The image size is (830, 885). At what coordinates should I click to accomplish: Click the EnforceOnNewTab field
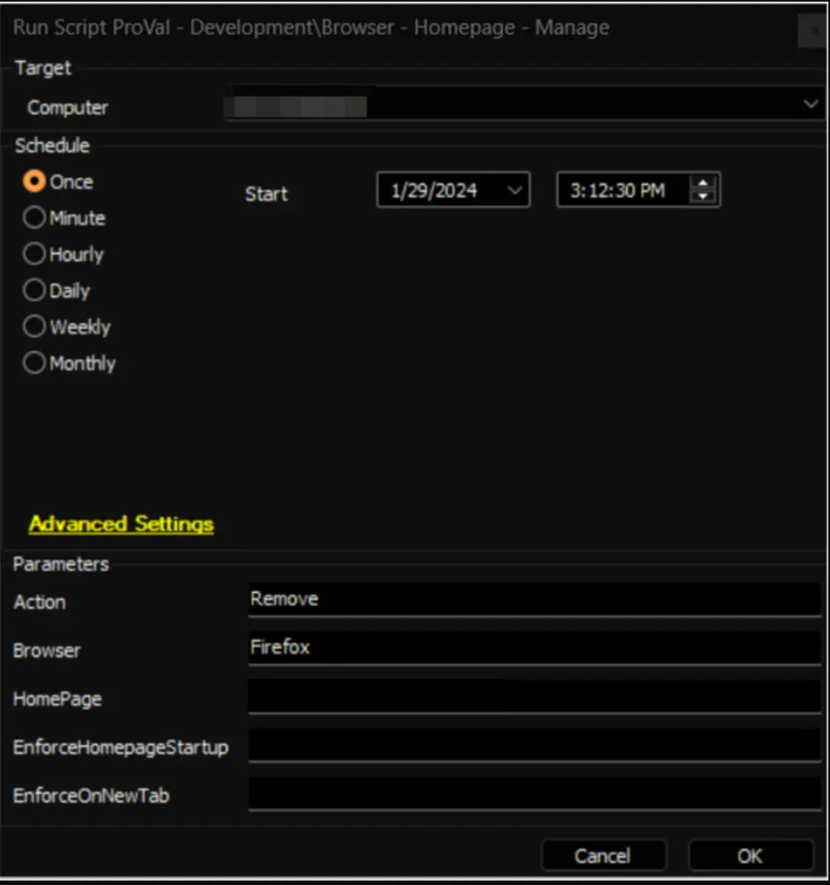click(x=534, y=794)
